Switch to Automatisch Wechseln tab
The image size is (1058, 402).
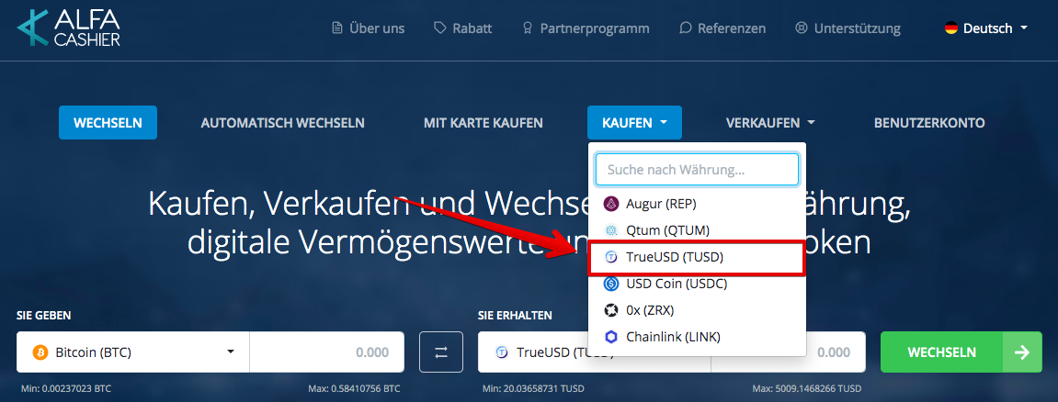pyautogui.click(x=283, y=123)
